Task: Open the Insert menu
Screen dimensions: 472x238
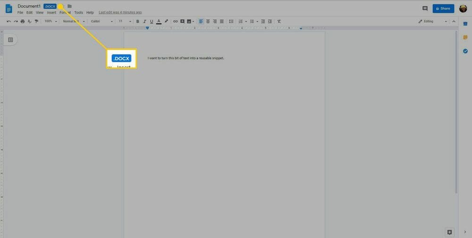Action: tap(51, 13)
